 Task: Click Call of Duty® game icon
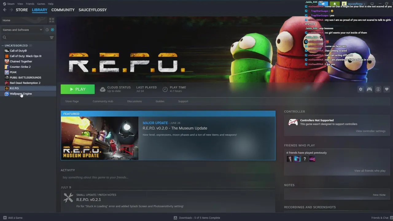click(7, 51)
